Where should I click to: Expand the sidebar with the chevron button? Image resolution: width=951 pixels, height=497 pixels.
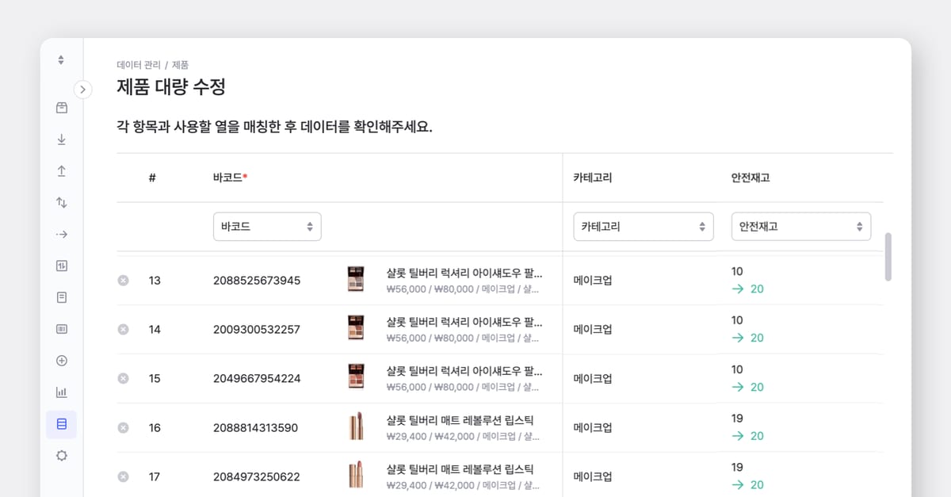click(83, 90)
